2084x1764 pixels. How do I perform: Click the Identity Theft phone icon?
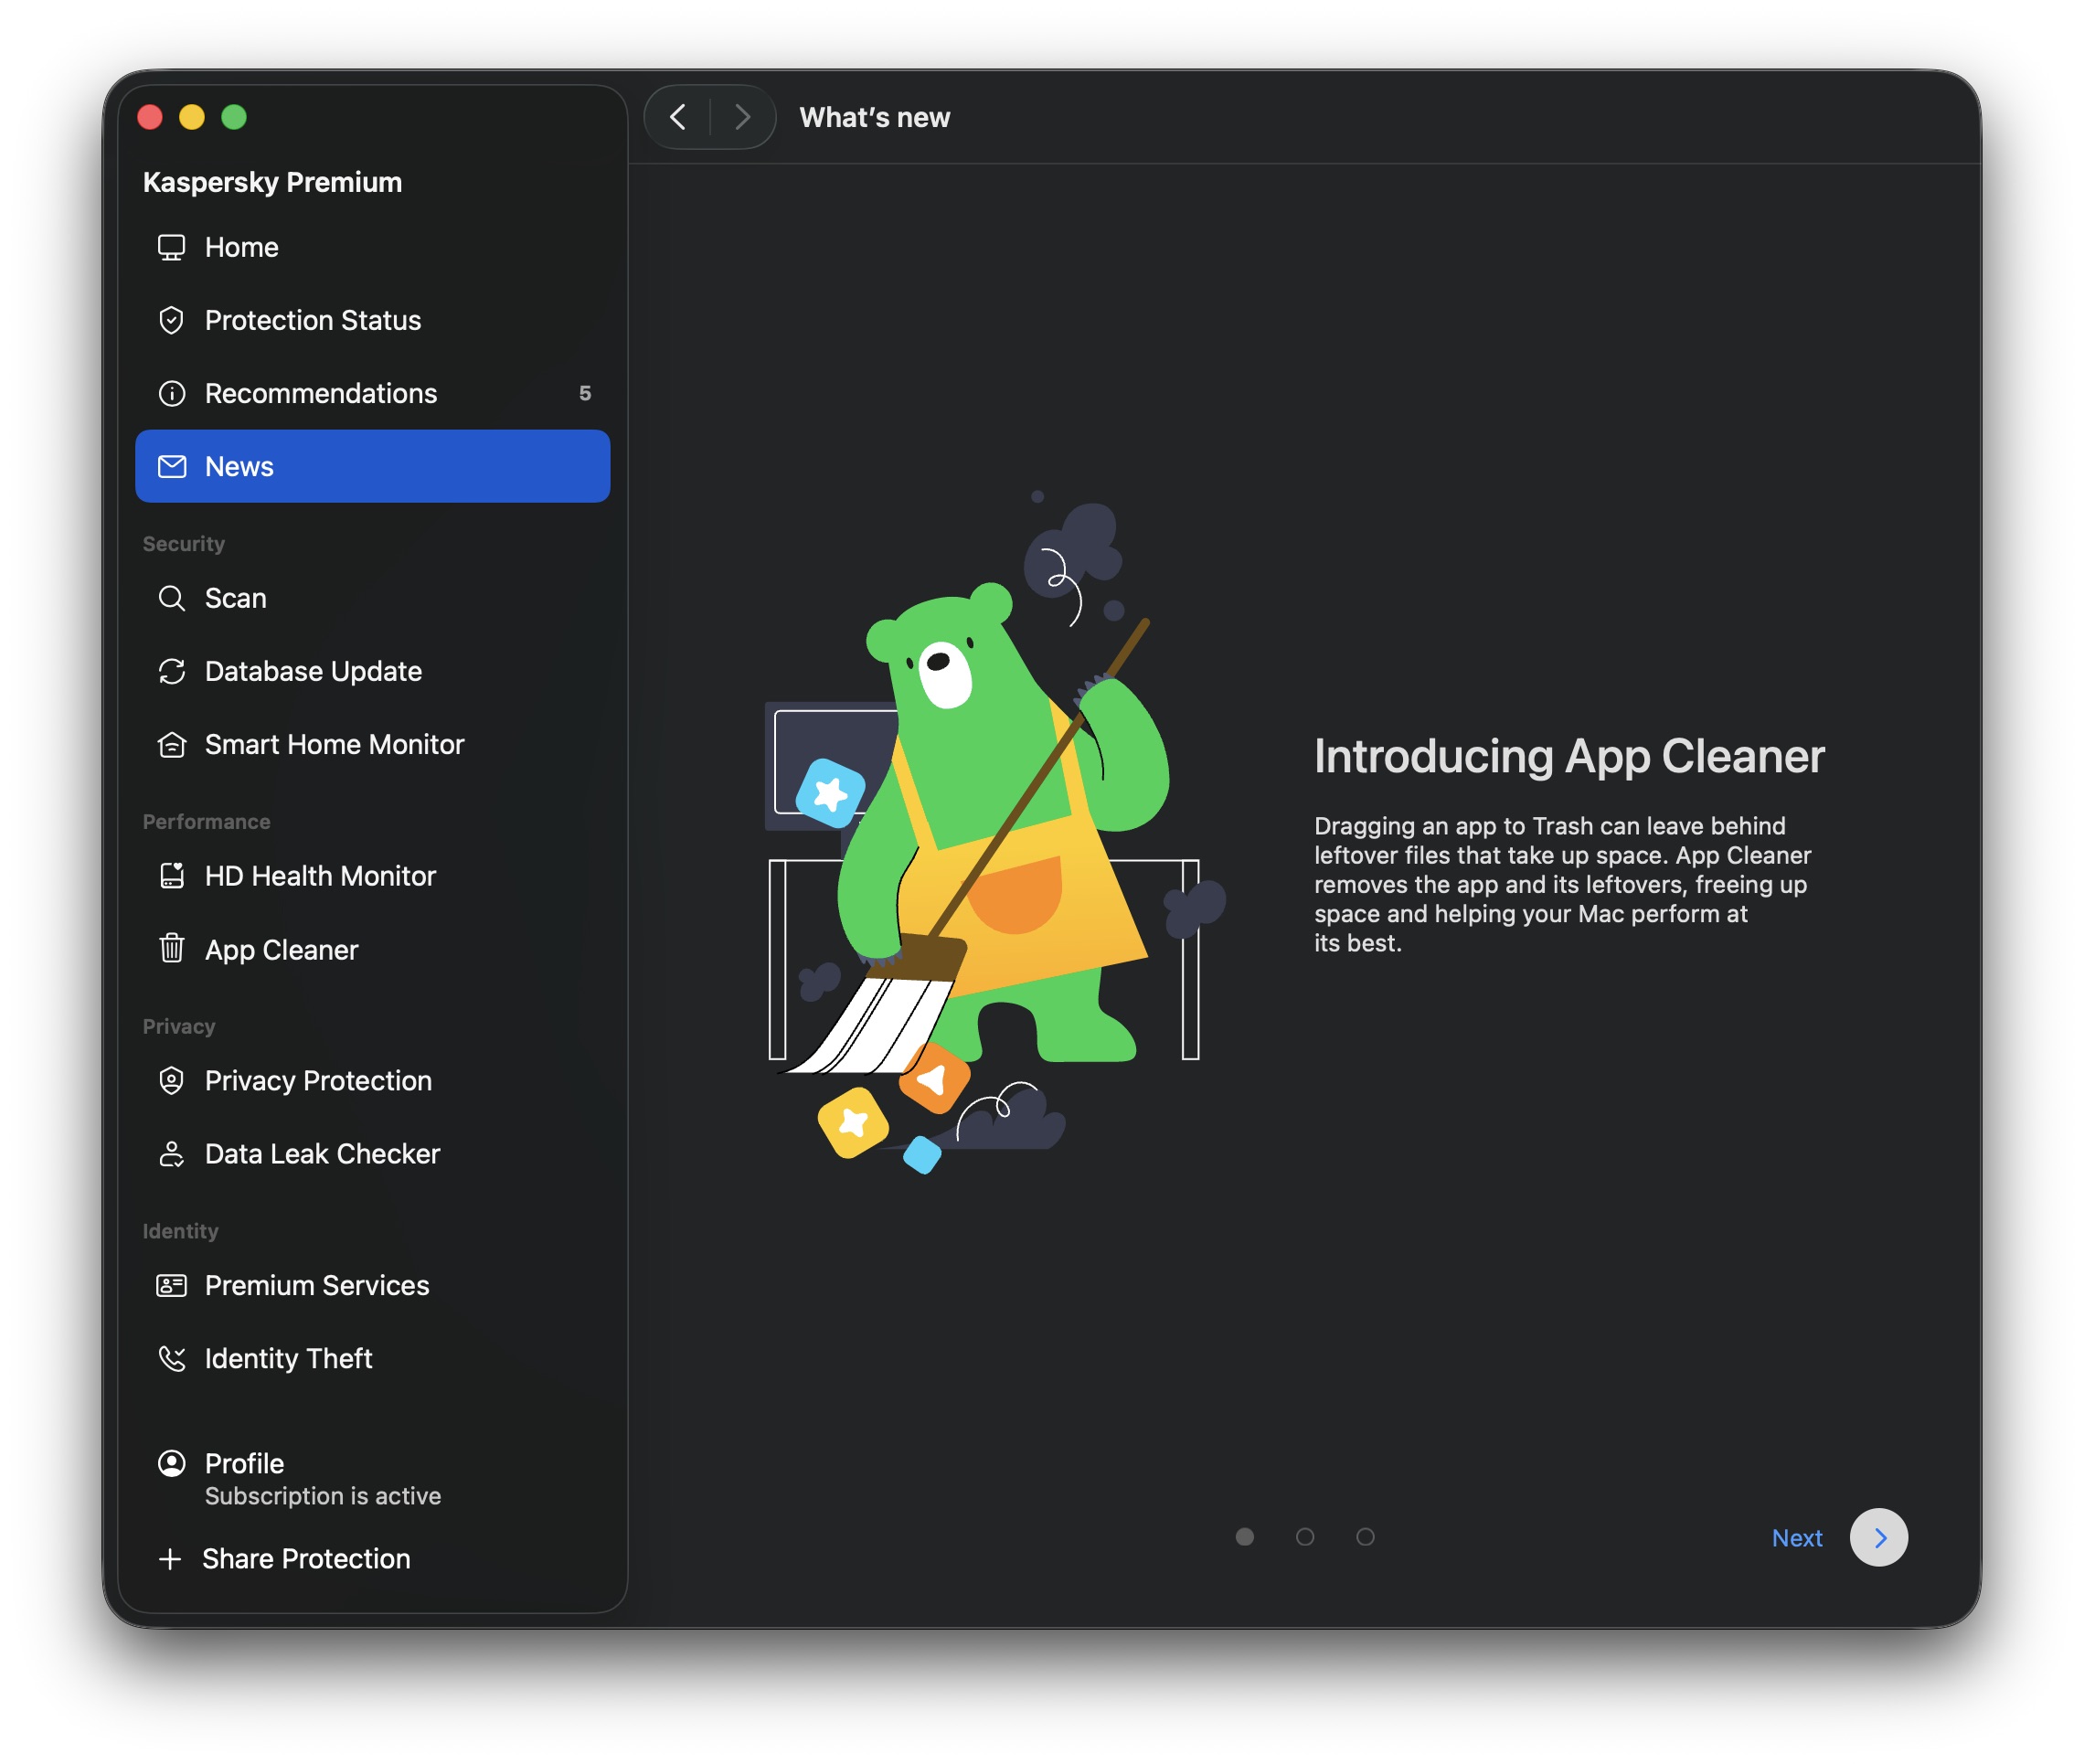[x=172, y=1358]
